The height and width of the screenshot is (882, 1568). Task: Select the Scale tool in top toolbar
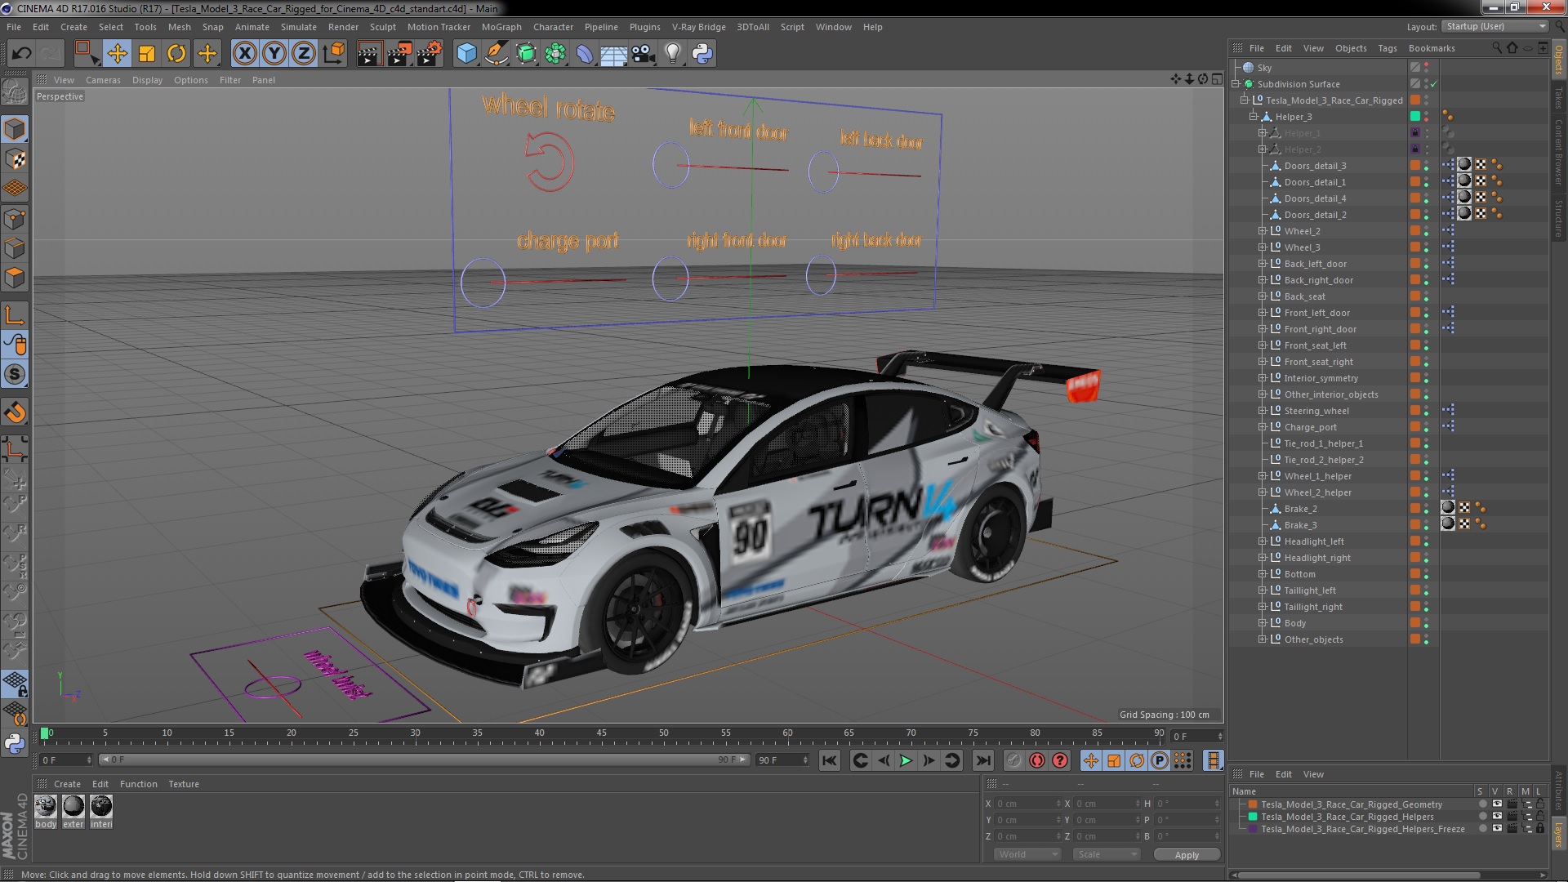coord(147,54)
